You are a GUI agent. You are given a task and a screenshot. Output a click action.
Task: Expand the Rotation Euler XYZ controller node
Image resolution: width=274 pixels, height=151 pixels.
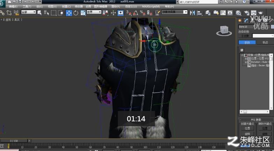(x=246, y=62)
